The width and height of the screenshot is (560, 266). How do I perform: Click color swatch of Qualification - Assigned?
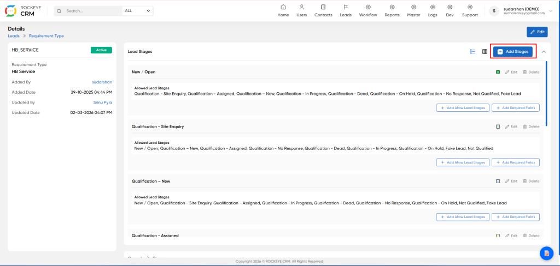point(498,235)
